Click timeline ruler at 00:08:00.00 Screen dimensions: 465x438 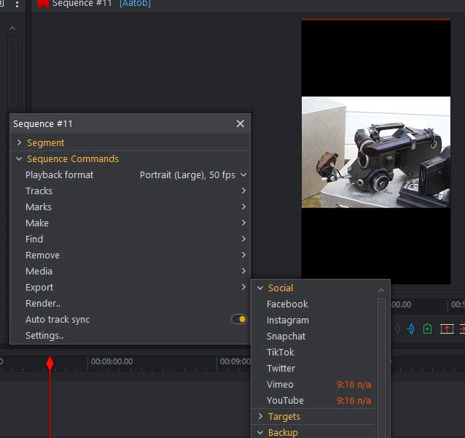tap(112, 361)
